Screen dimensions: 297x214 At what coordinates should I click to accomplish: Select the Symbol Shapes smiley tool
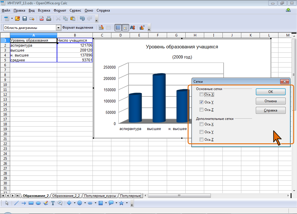80,203
